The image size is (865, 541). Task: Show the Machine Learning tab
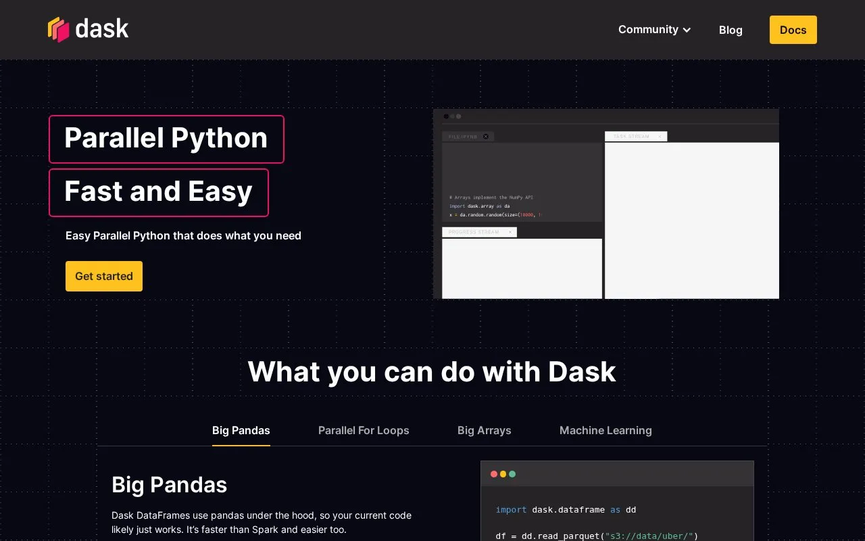(x=605, y=431)
